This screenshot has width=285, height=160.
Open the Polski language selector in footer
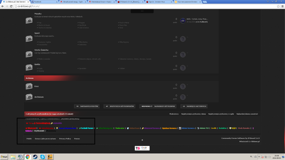tap(29, 139)
